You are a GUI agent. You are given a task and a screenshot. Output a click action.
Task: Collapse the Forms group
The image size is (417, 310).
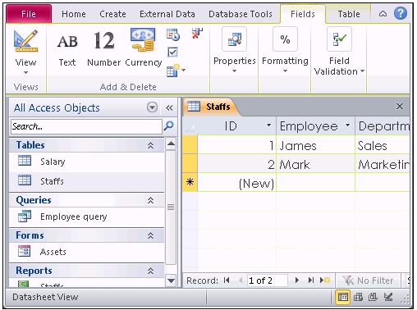150,235
